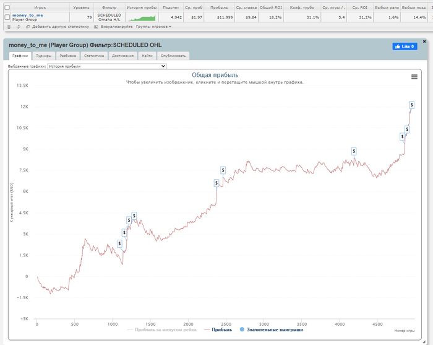Image resolution: width=433 pixels, height=345 pixels.
Task: Click the $1.97 average profit cell
Action: click(x=194, y=17)
